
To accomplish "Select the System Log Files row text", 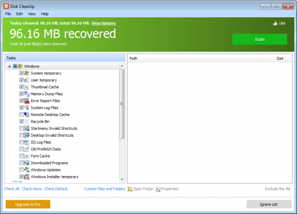I will pyautogui.click(x=44, y=108).
